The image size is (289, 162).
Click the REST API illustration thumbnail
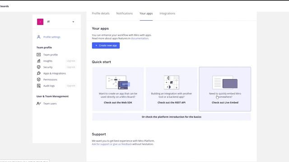point(172,82)
